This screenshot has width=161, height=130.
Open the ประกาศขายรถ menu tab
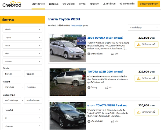coord(38,4)
